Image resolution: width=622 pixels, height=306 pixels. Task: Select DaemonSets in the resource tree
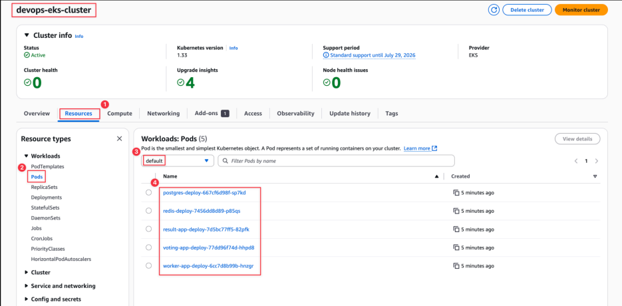tap(46, 218)
